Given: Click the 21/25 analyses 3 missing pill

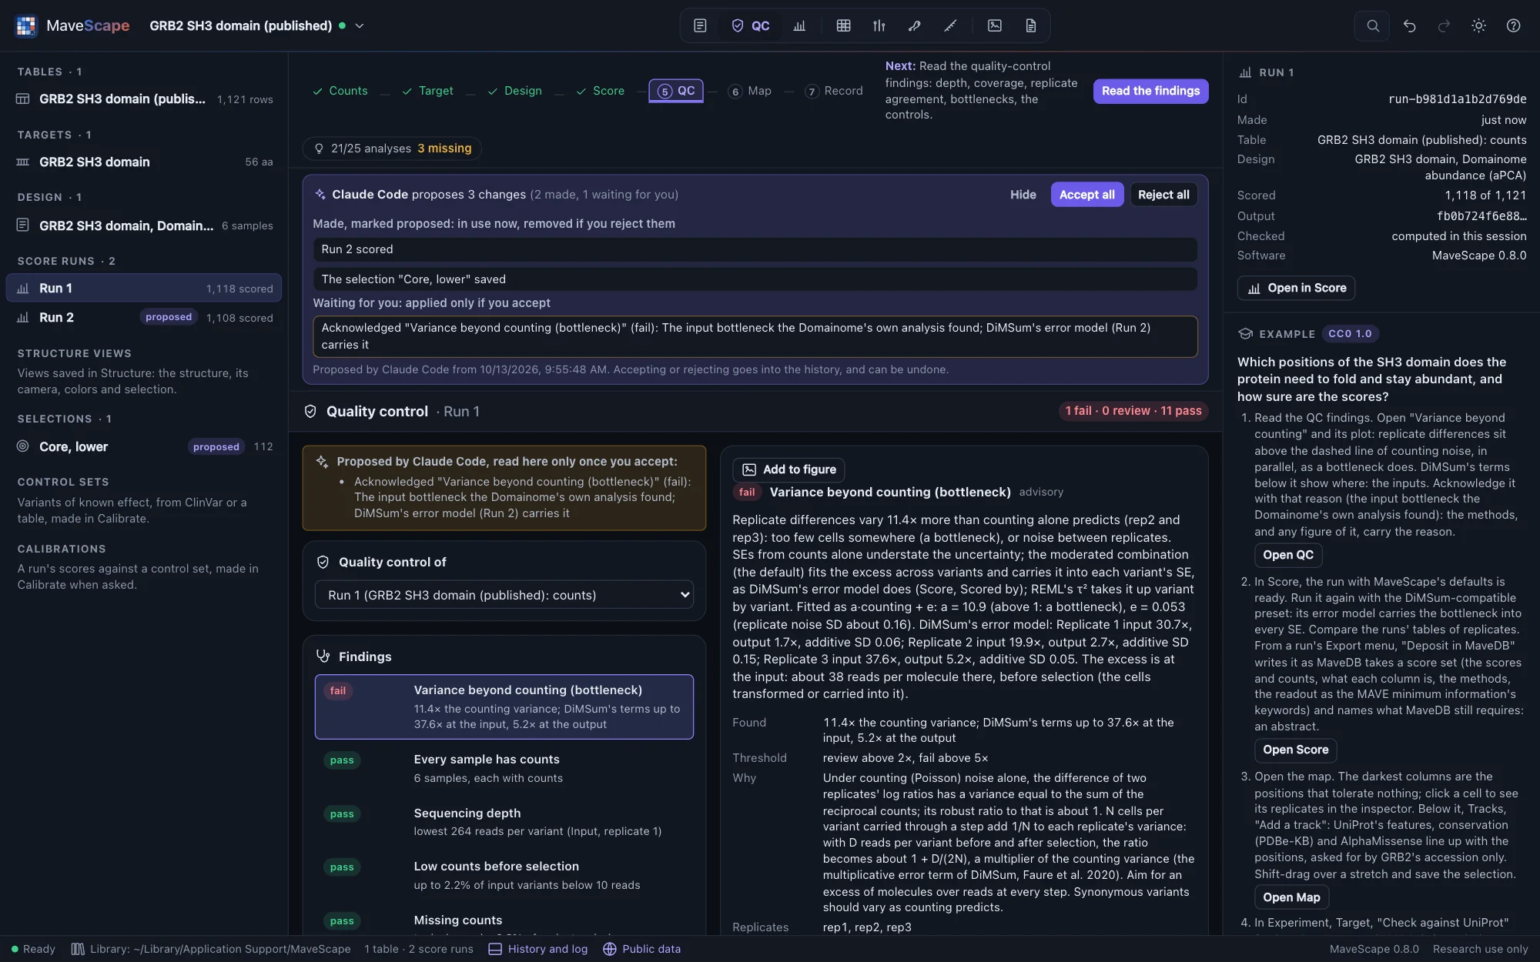Looking at the screenshot, I should coord(393,149).
